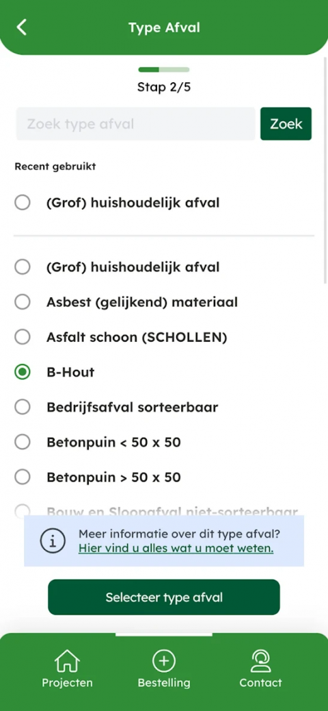The image size is (328, 711).
Task: Tap the Bestelling plus circle icon
Action: tap(164, 661)
